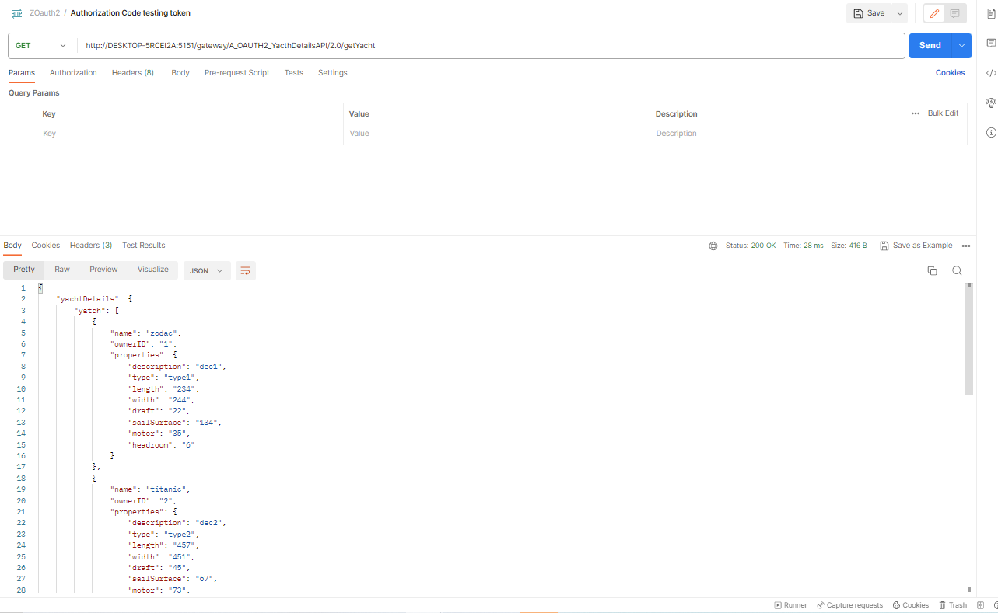Switch to the Authorization tab
The width and height of the screenshot is (998, 613).
coord(73,73)
